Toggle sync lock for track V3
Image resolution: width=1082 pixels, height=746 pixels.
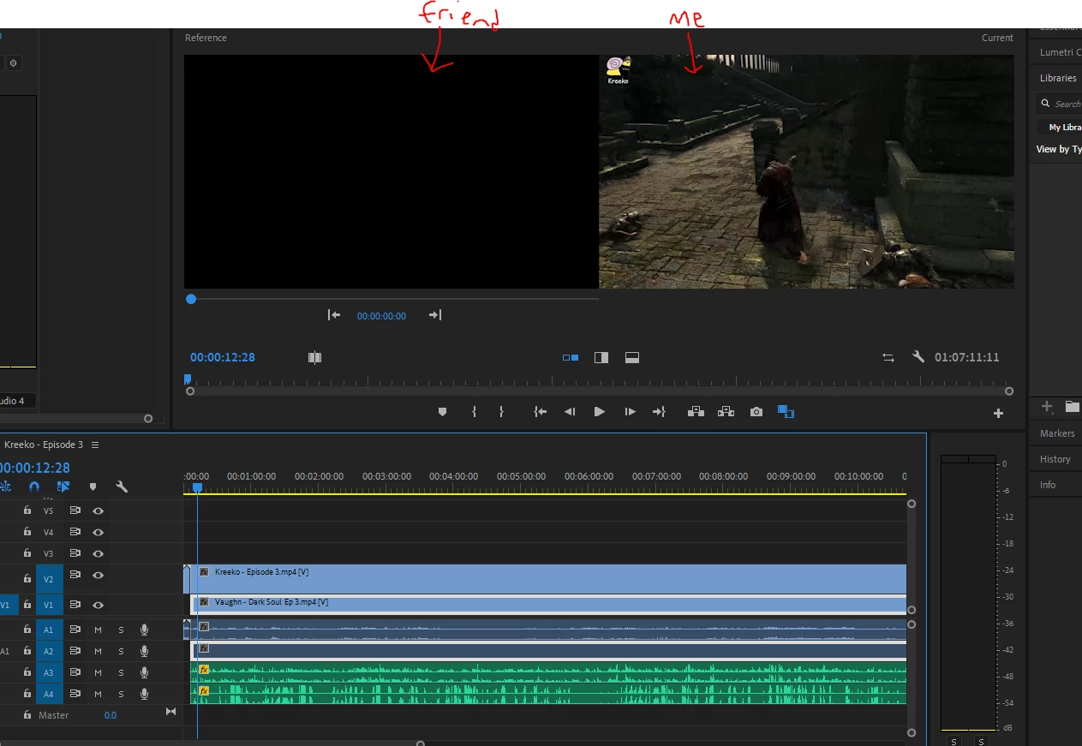[x=75, y=553]
